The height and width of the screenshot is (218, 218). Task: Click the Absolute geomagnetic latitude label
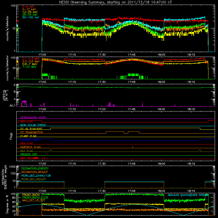click(188, 195)
